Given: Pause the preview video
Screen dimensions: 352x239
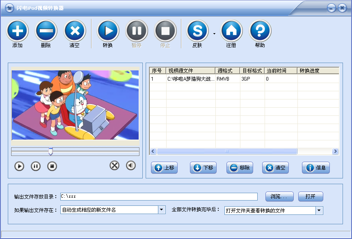Looking at the screenshot, I should pyautogui.click(x=36, y=166).
